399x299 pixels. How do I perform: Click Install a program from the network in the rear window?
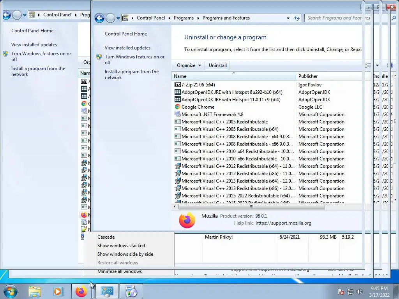tap(38, 72)
